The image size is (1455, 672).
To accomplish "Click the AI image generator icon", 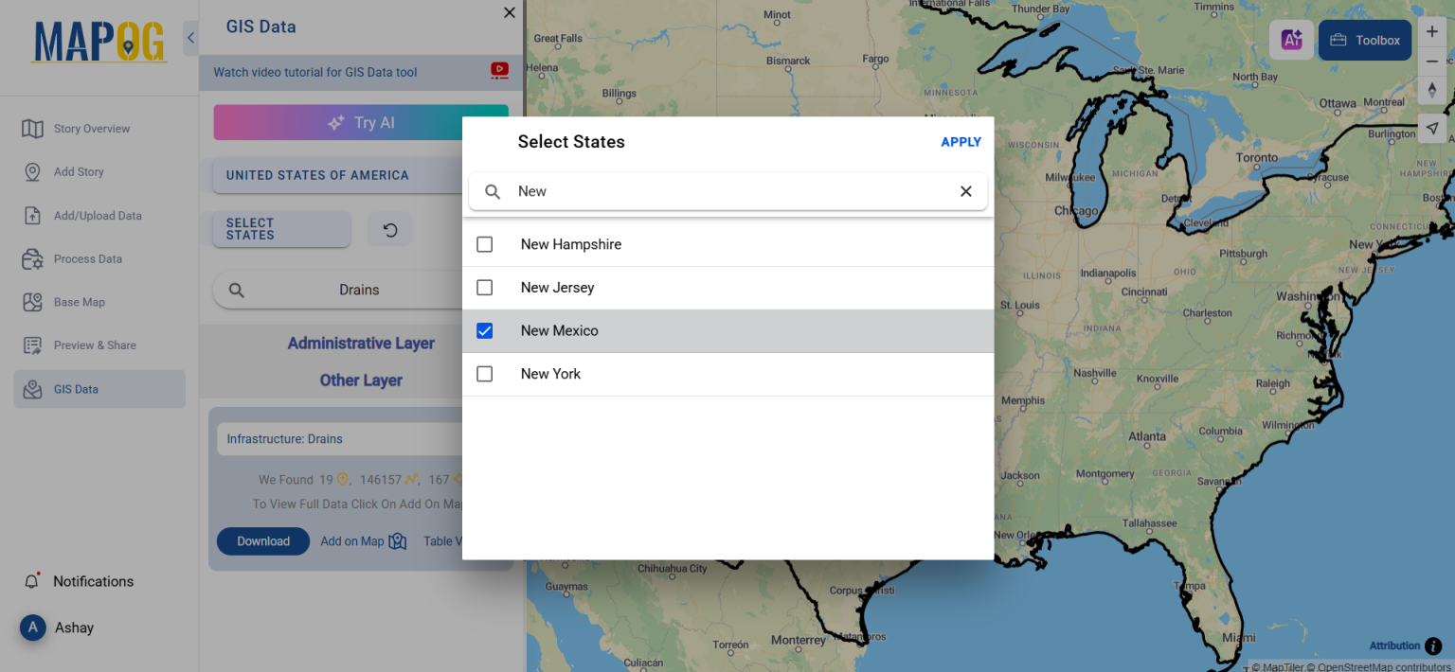I will pyautogui.click(x=1291, y=40).
